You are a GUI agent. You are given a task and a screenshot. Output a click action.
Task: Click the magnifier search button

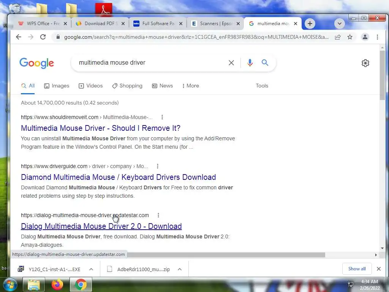[265, 63]
